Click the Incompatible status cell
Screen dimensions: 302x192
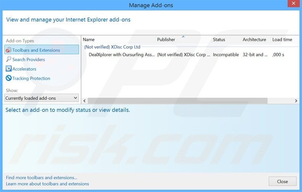226,55
